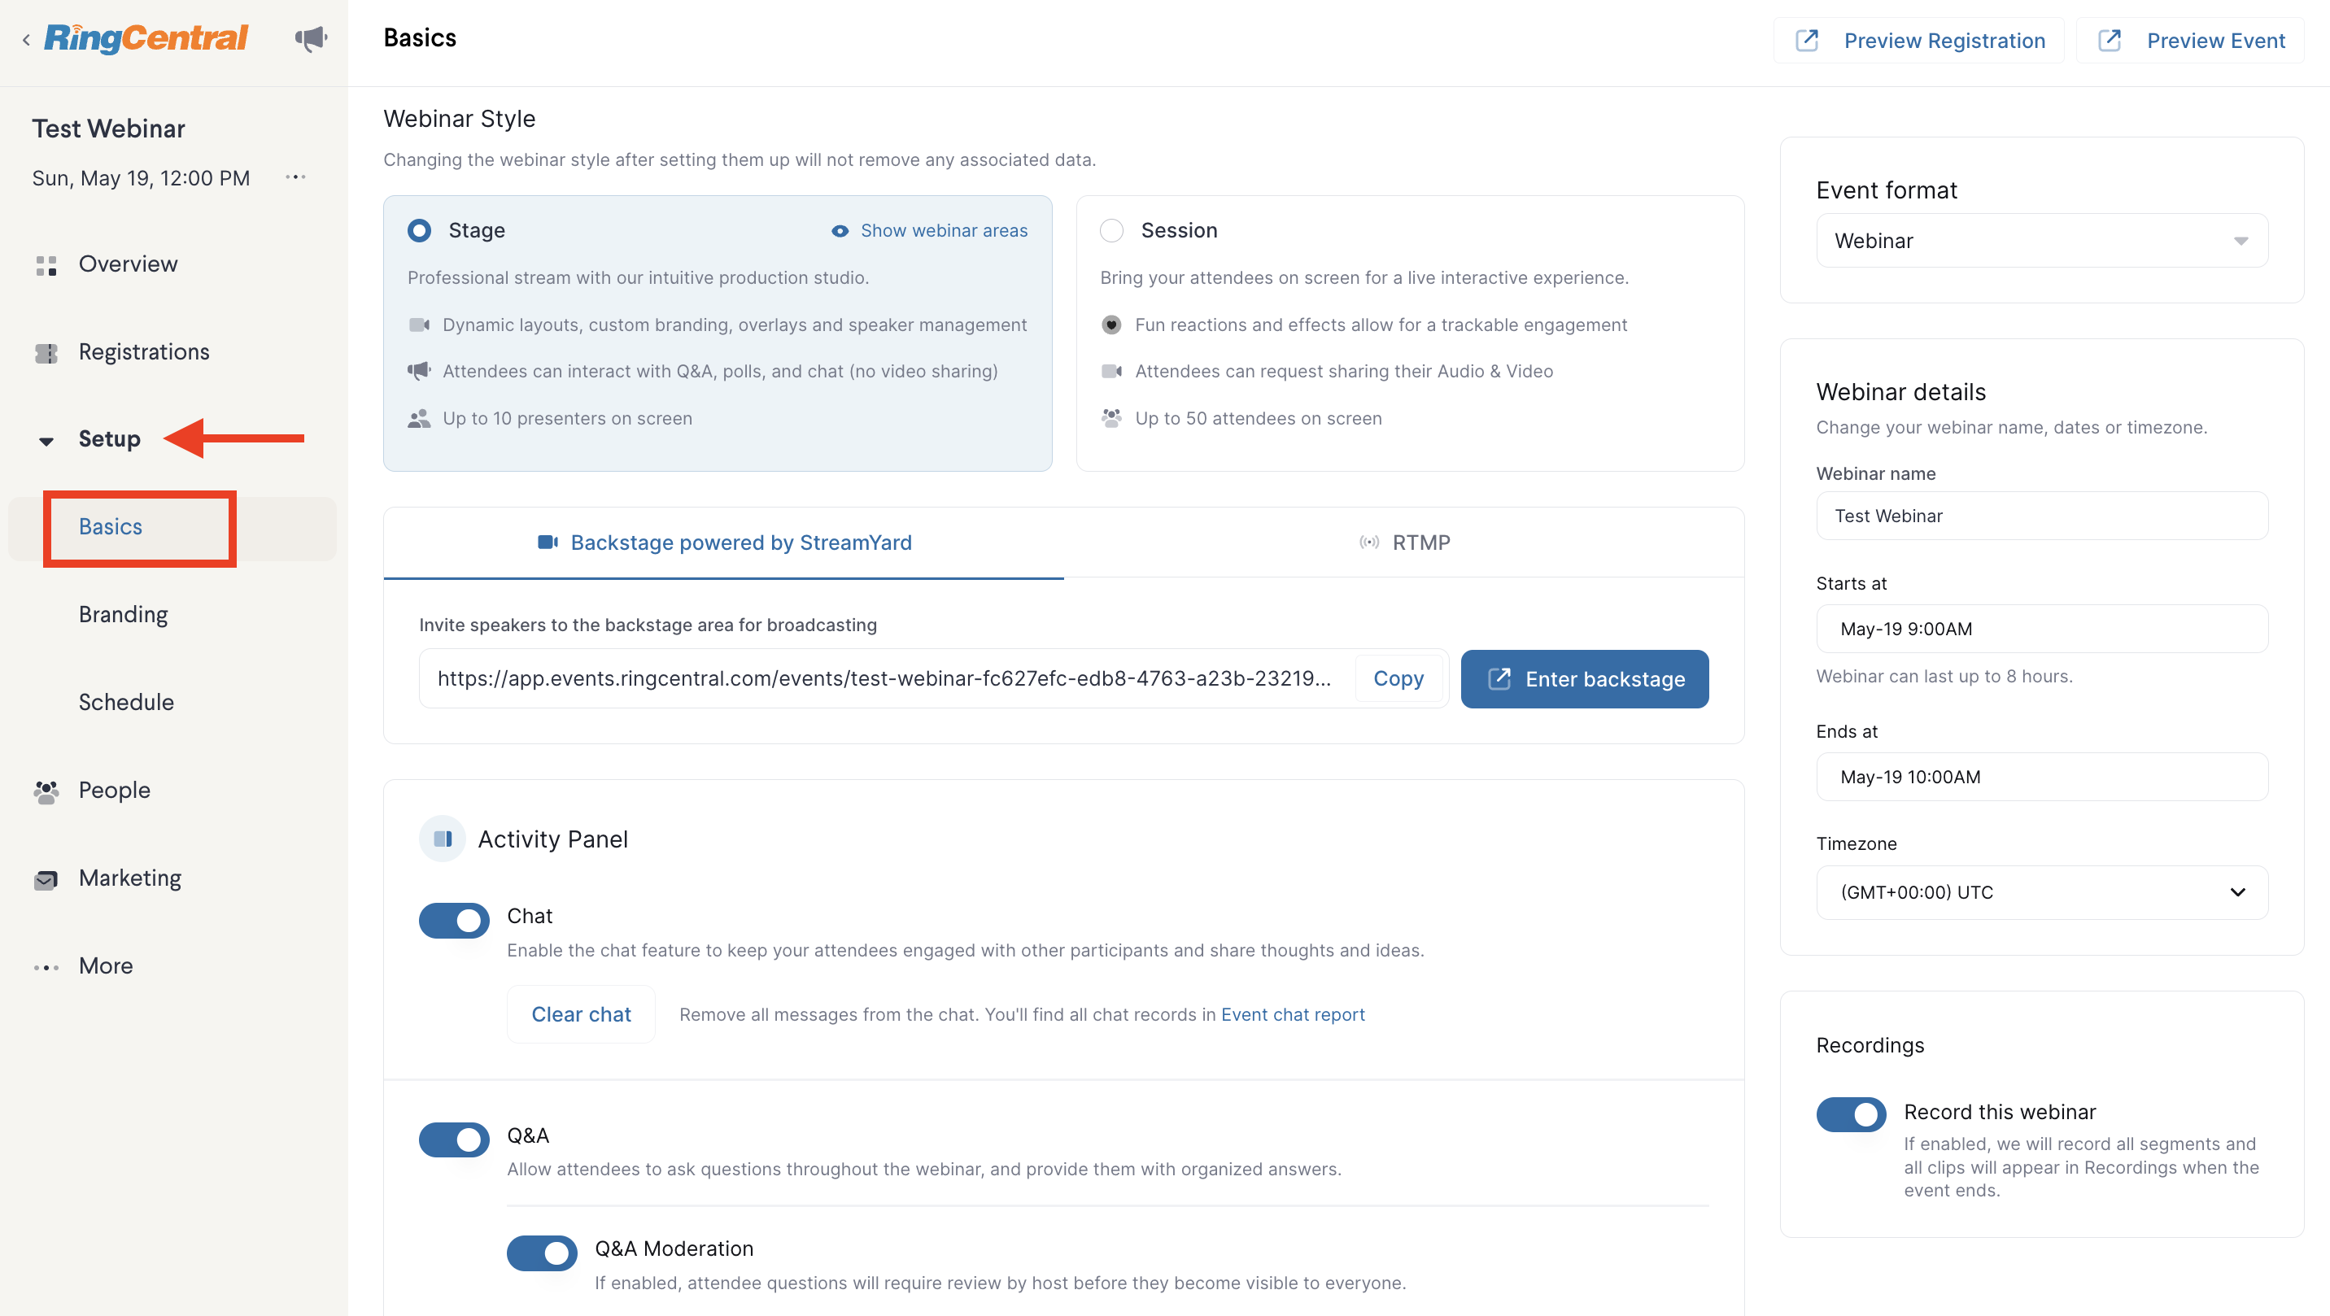The height and width of the screenshot is (1316, 2330).
Task: Copy the backstage invite link
Action: pyautogui.click(x=1398, y=678)
